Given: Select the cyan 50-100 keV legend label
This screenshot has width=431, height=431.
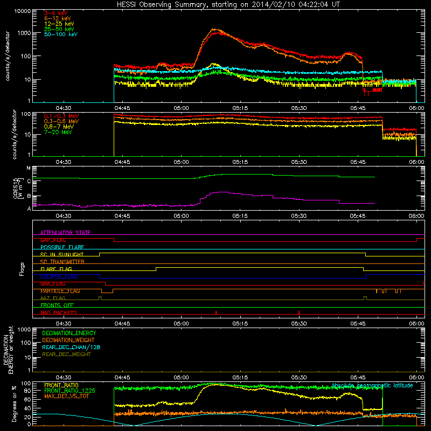Looking at the screenshot, I should 61,34.
